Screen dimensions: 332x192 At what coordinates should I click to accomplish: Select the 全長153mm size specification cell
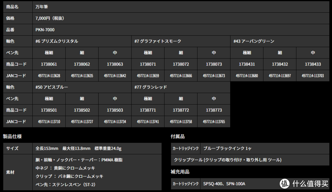(x=78, y=148)
